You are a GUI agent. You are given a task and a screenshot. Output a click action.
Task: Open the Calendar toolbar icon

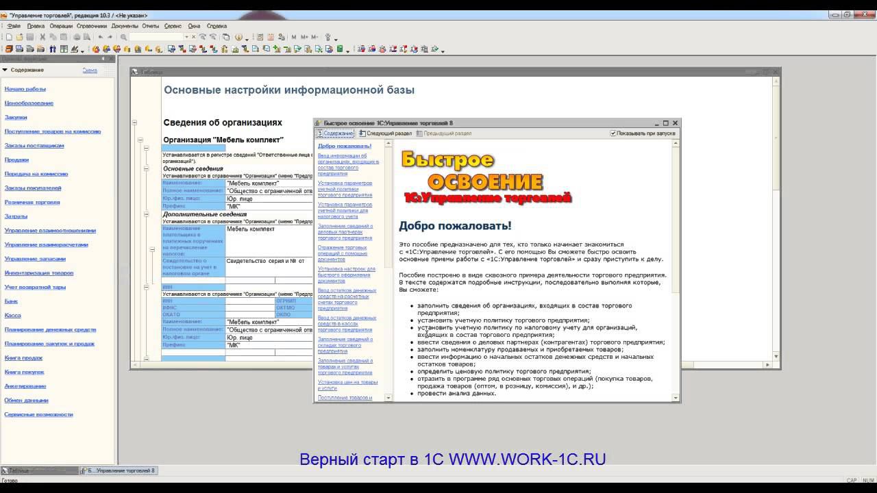click(271, 37)
